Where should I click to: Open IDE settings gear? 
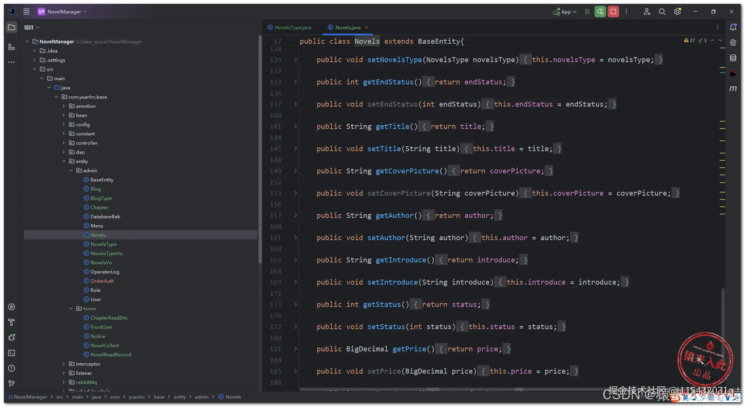pyautogui.click(x=677, y=12)
